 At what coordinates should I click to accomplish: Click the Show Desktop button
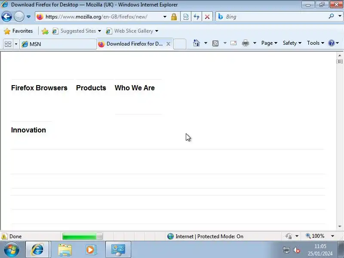click(341, 249)
